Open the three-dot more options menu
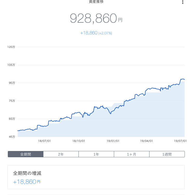Screen dimensions: 189x195 click(183, 2)
